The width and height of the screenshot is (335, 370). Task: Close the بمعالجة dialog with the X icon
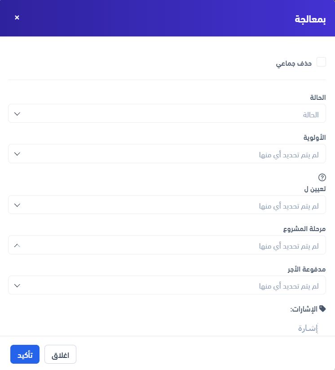point(17,18)
